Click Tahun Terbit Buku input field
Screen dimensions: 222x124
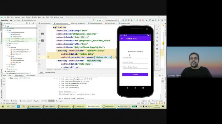(135, 67)
